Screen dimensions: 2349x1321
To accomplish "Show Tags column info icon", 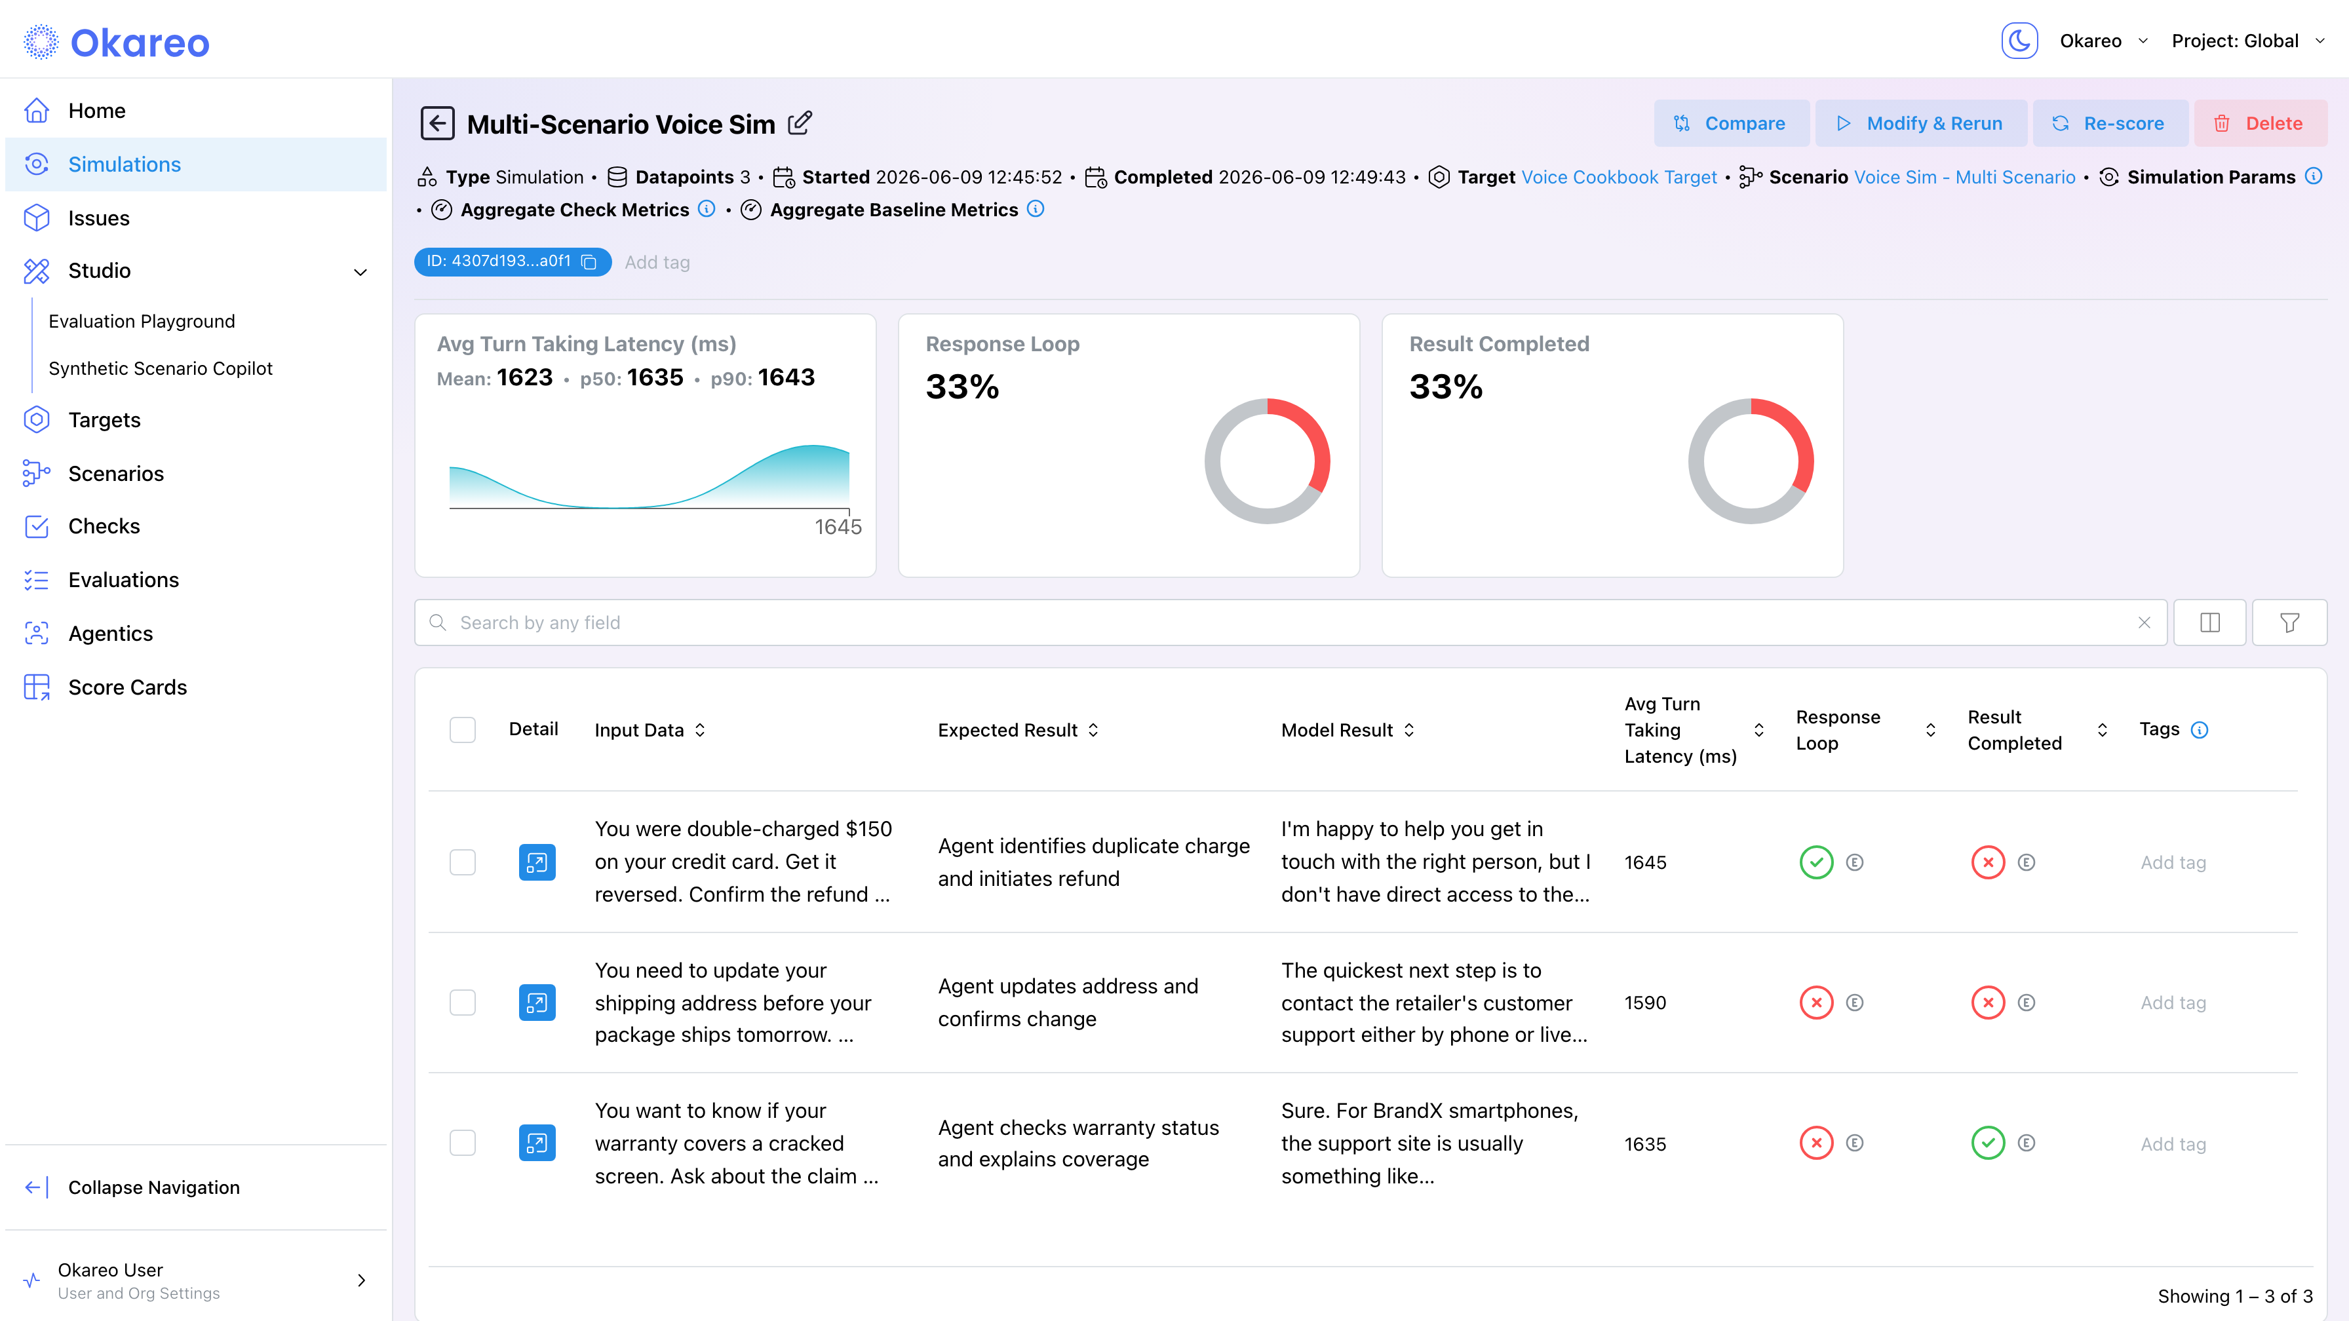I will click(x=2200, y=729).
